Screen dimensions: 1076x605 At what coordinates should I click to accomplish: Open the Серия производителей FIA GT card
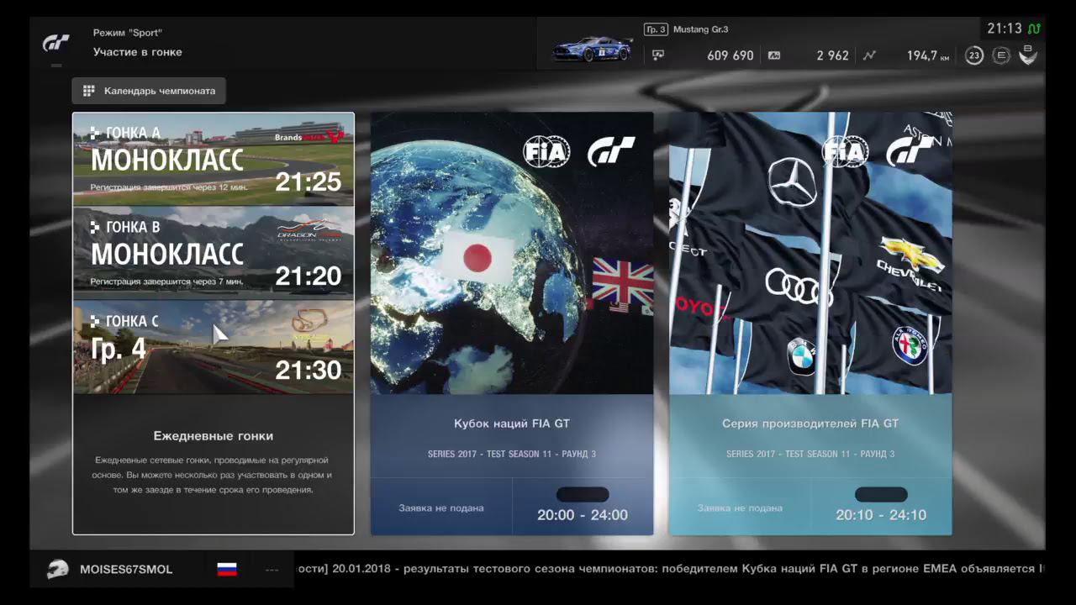(810, 324)
